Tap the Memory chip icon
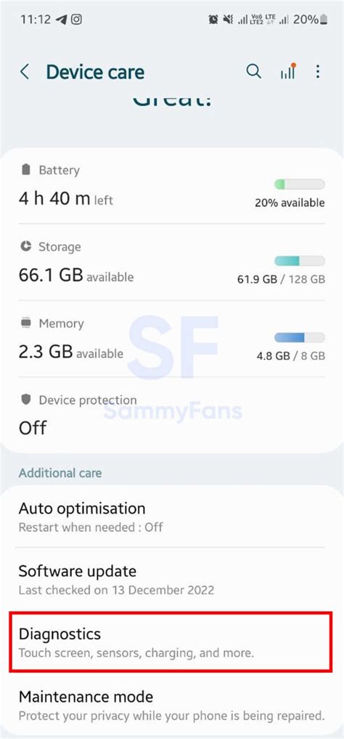This screenshot has width=344, height=739. pos(26,323)
